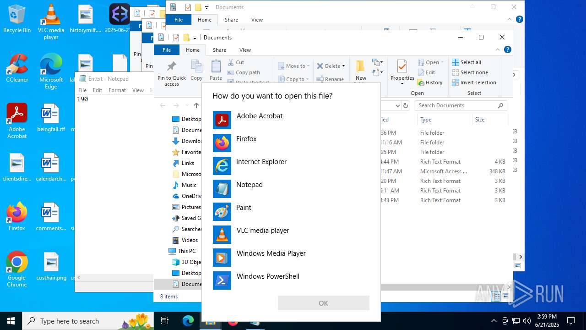Show hidden system tray icons
Image resolution: width=586 pixels, height=330 pixels.
[x=494, y=321]
